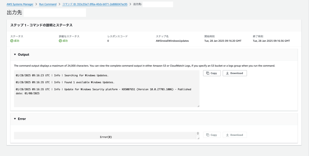Click the resize handle of the Output text box
309x156 pixels.
click(x=198, y=106)
